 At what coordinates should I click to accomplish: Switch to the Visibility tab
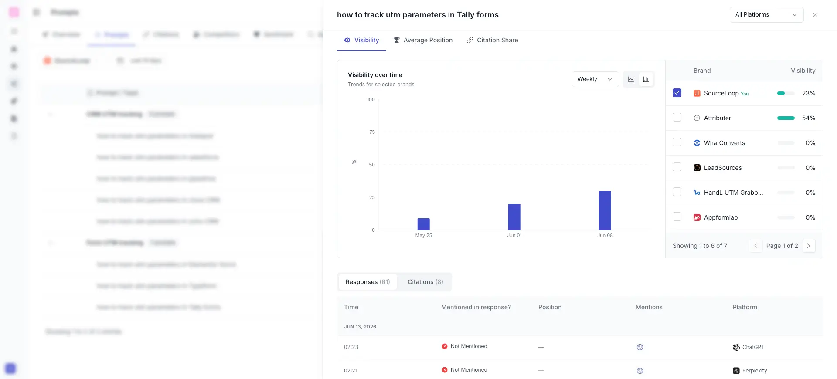[x=361, y=40]
